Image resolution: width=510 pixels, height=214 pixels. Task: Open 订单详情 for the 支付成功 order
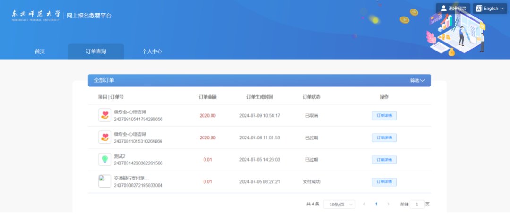[x=384, y=182]
